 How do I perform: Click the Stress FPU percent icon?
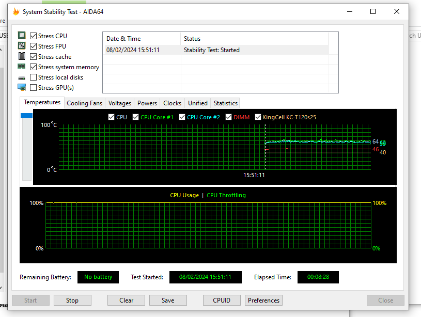coord(22,45)
